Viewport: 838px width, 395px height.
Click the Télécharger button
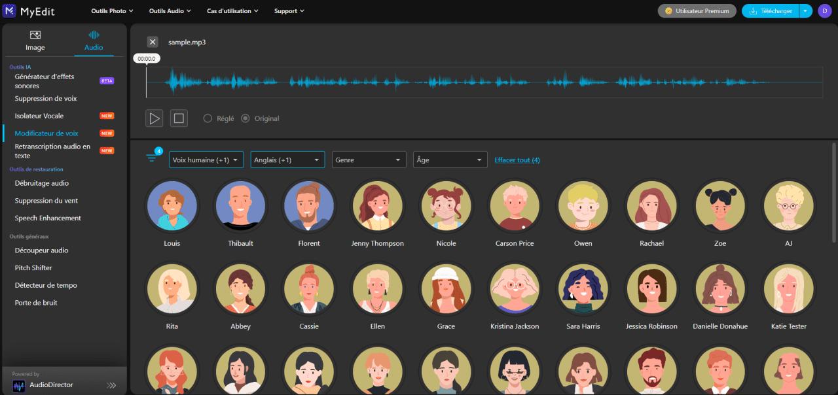coord(771,11)
